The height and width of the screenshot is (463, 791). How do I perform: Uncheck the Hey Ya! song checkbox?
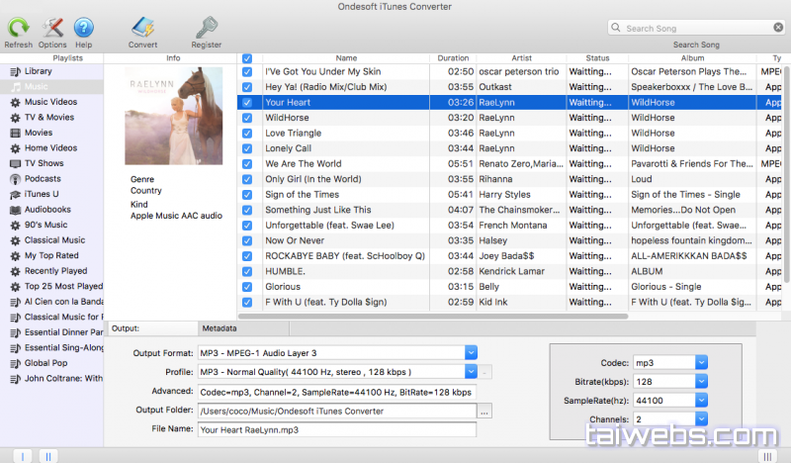246,87
